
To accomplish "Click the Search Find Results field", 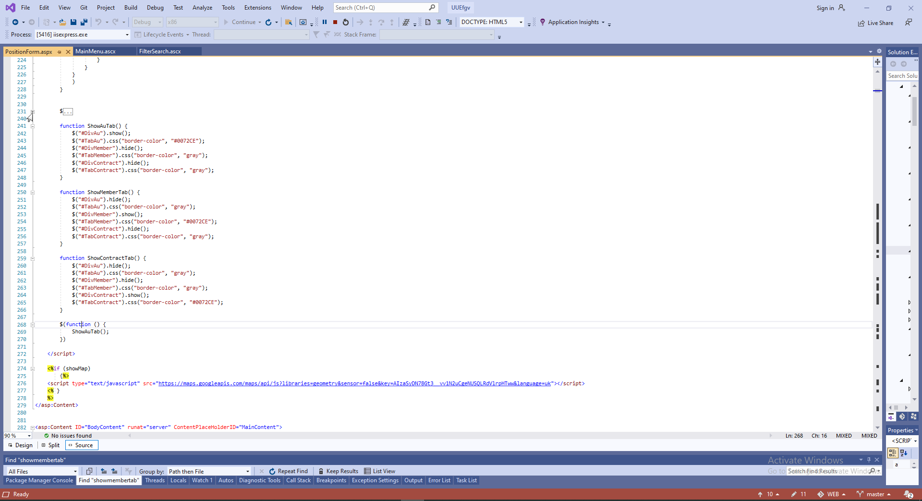I will (x=834, y=471).
